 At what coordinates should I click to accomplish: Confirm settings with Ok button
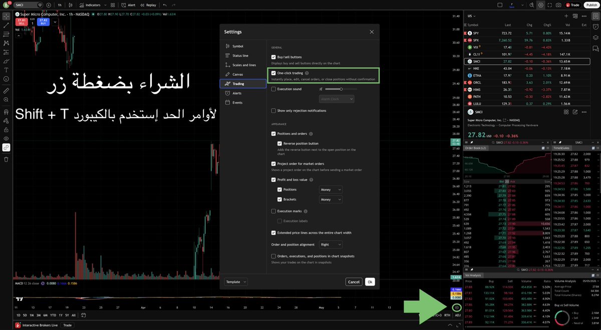click(370, 282)
